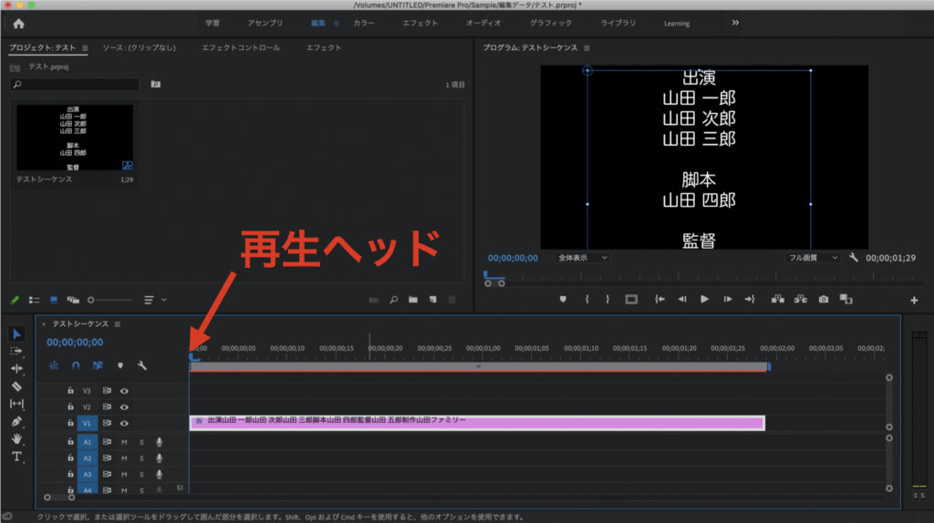Screen dimensions: 934x523
Task: Click the Project panel Find magnifier icon
Action: [x=394, y=300]
